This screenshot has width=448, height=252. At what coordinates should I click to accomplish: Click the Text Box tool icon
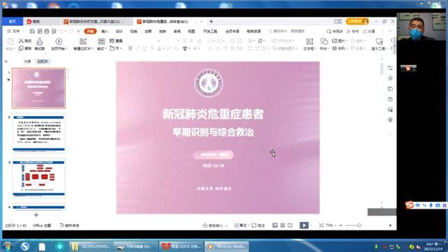[x=309, y=42]
